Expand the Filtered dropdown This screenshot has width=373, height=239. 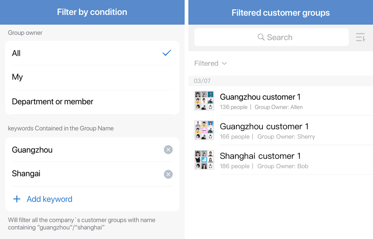coord(210,63)
